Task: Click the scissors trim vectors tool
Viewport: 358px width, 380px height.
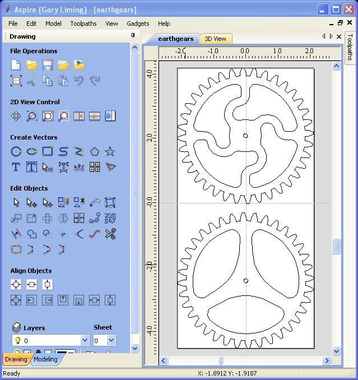Action: click(110, 234)
